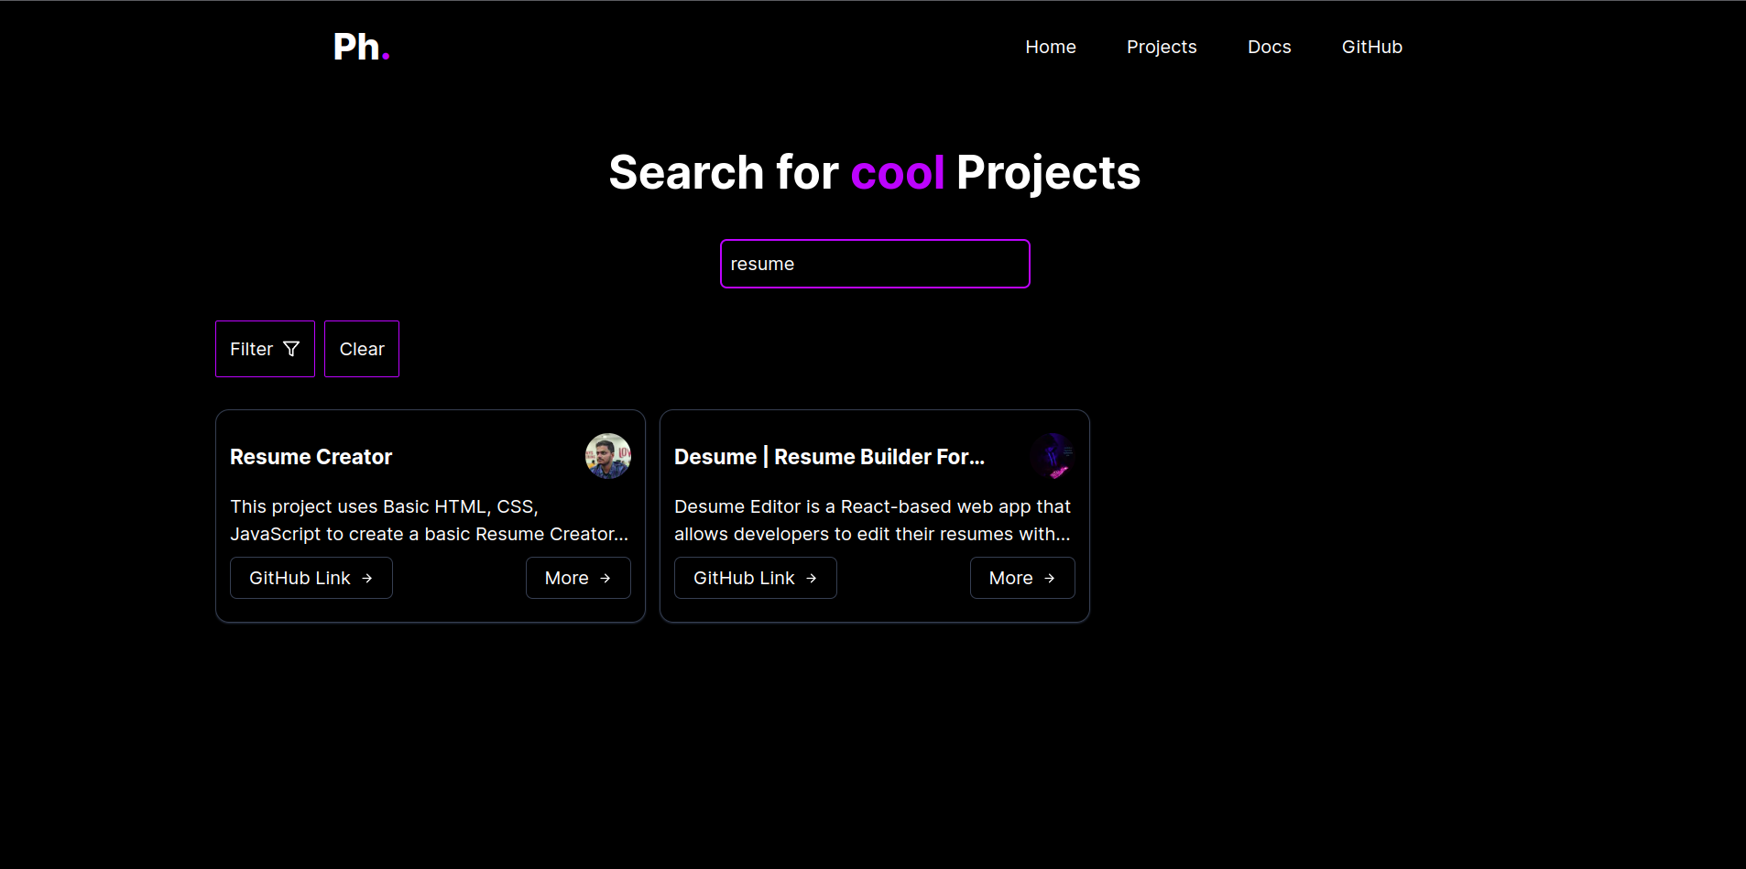Click More on the Resume Creator card
The image size is (1746, 869).
tap(578, 577)
